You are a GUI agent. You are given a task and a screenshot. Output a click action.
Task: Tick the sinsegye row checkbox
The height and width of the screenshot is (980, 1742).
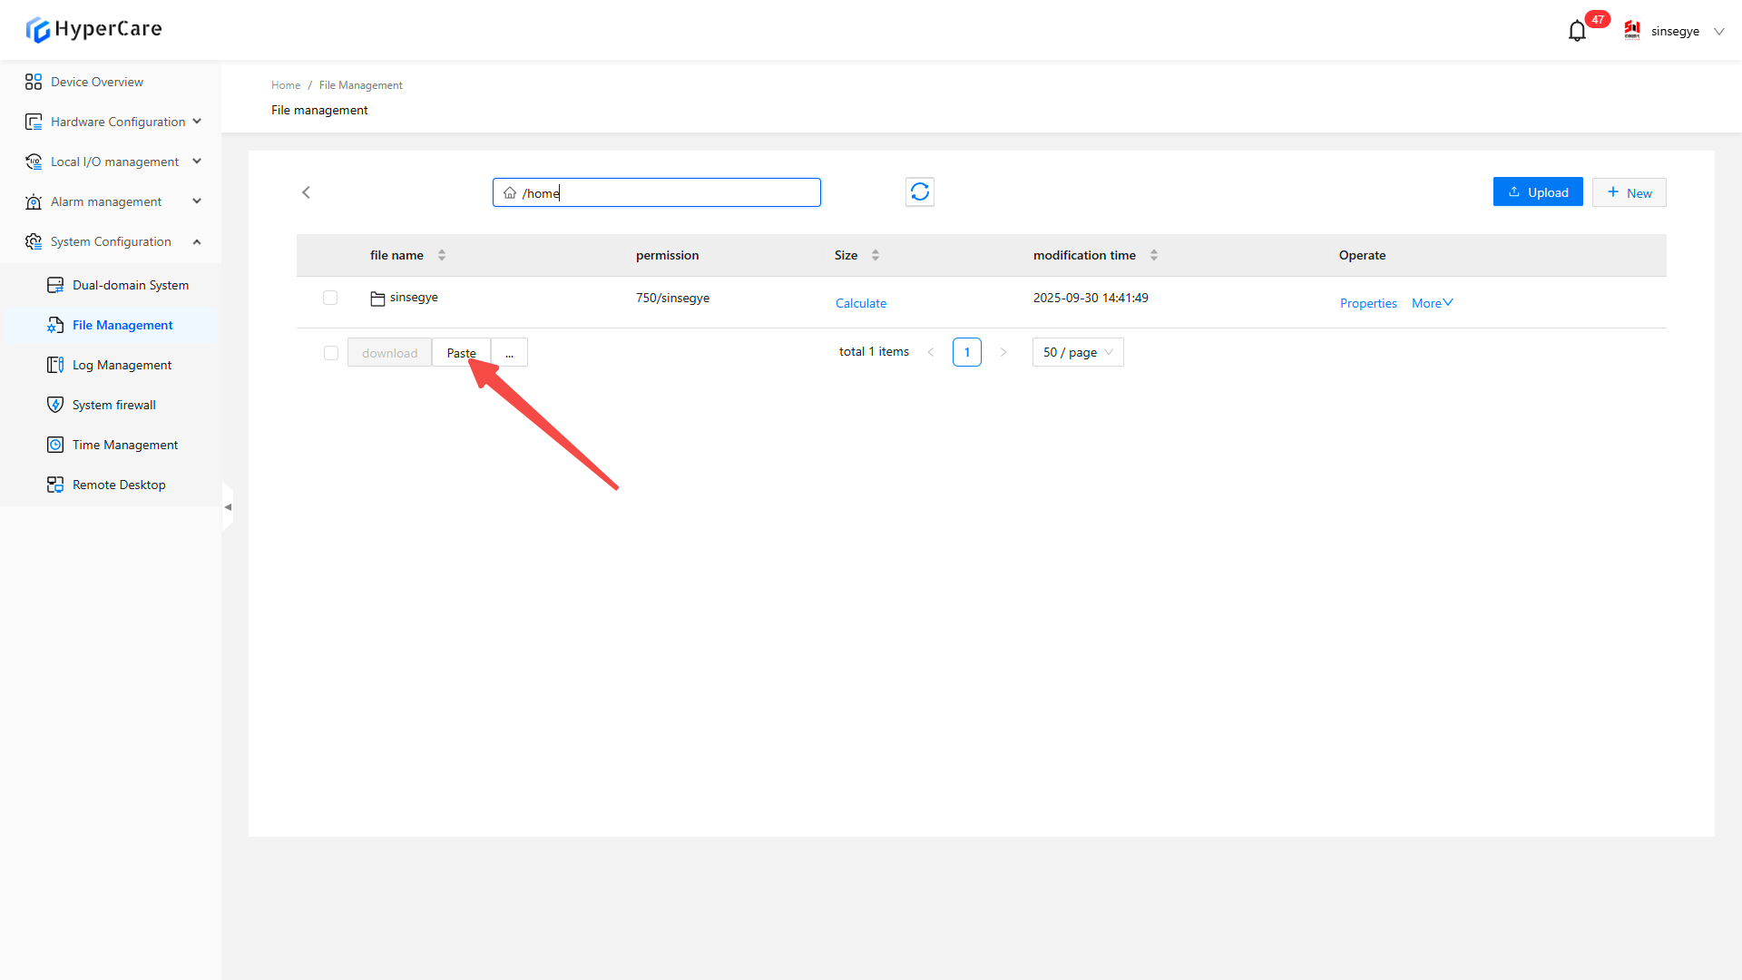[x=330, y=298]
